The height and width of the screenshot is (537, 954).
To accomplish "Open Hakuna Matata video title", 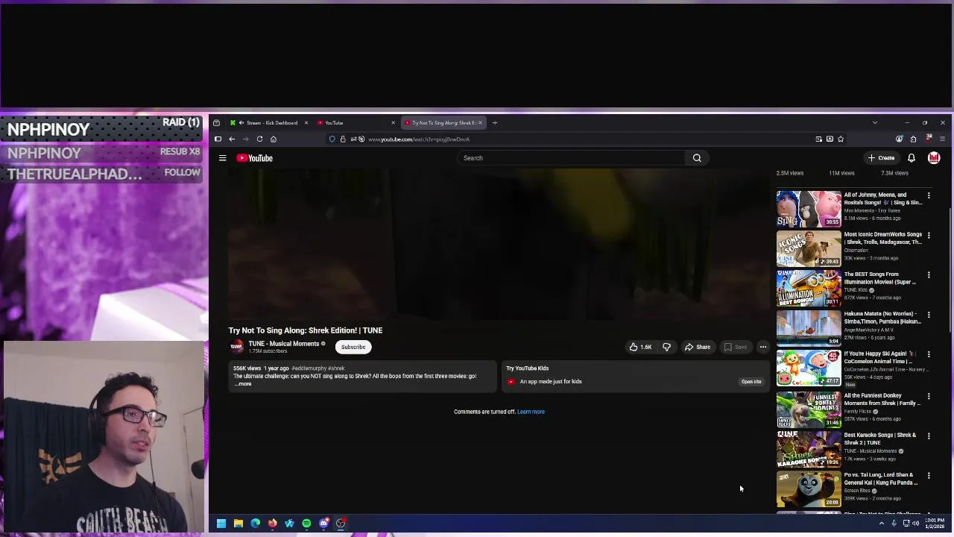I will point(882,318).
